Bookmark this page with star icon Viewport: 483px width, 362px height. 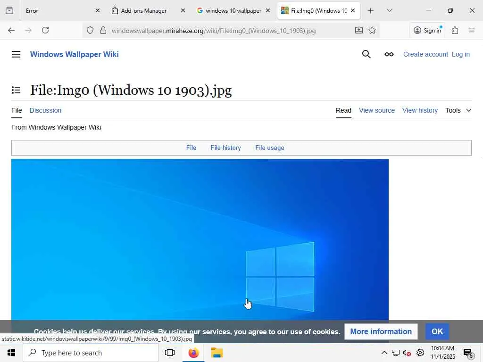372,30
